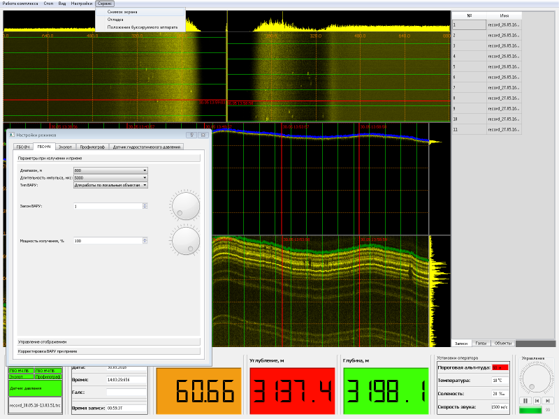
Task: Close the Настройки режимов dialog
Action: (203, 135)
